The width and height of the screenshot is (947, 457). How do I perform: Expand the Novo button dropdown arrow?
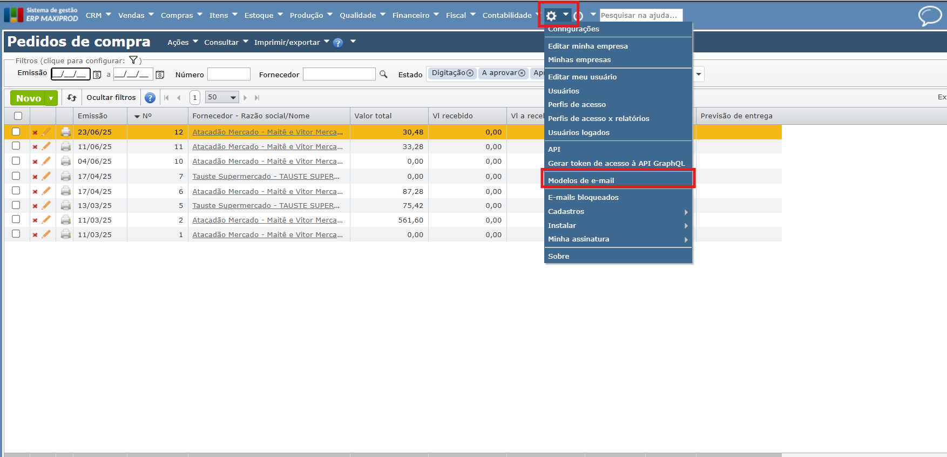pyautogui.click(x=51, y=98)
